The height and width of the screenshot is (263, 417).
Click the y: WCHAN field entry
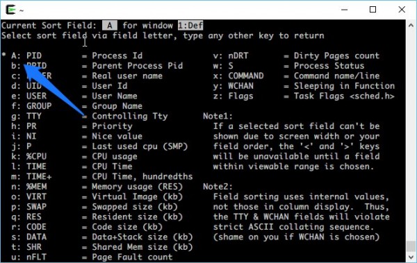pyautogui.click(x=234, y=86)
